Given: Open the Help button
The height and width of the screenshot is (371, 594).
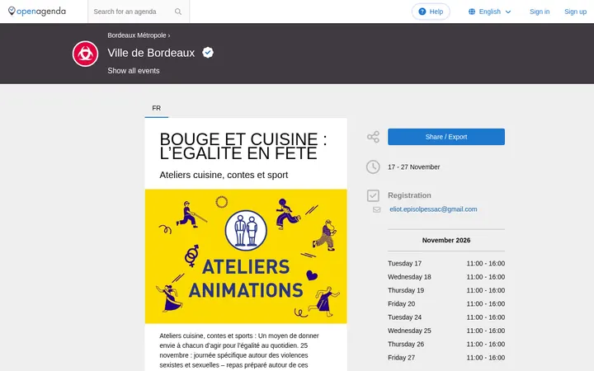Looking at the screenshot, I should coord(431,12).
